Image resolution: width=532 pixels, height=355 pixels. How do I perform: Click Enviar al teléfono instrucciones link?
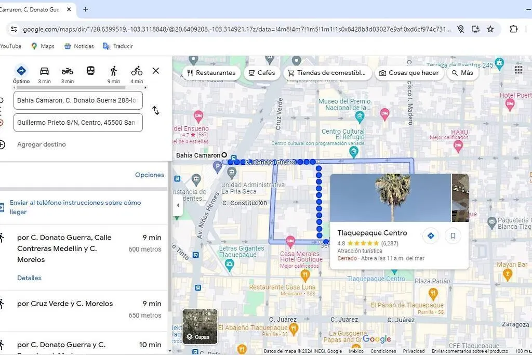coord(75,207)
